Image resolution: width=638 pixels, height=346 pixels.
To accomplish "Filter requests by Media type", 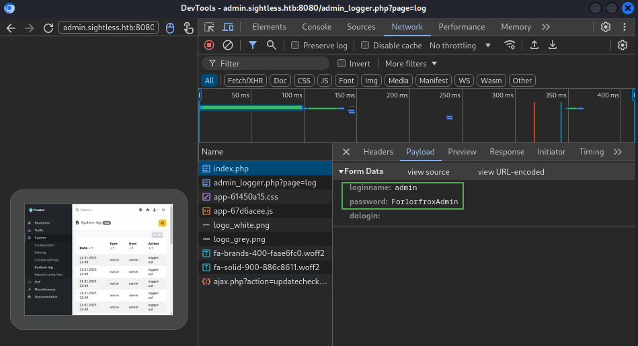I will [x=399, y=81].
